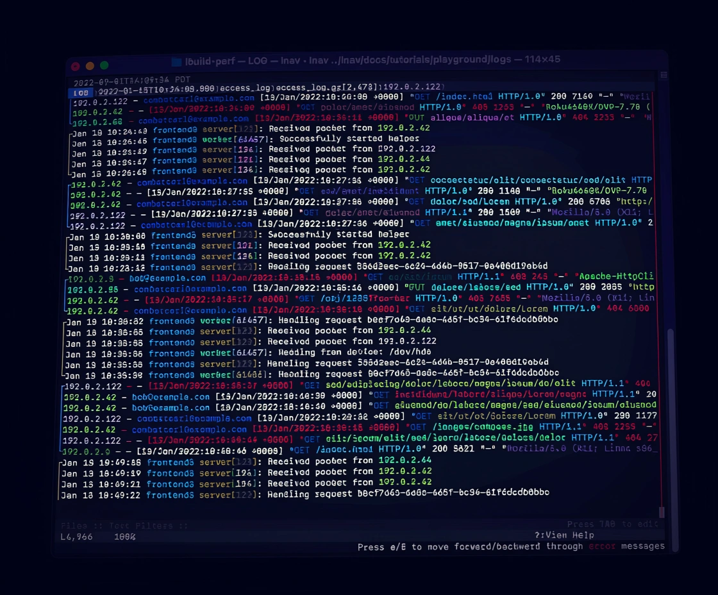
Task: Click the 100% position indicator
Action: (124, 537)
